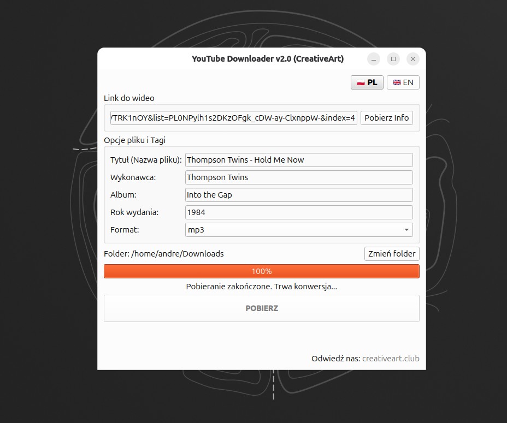Maximize the YouTube Downloader window
Viewport: 507px width, 423px height.
(x=393, y=59)
